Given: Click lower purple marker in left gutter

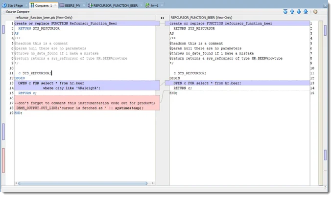Looking at the screenshot, I should pos(3,131).
